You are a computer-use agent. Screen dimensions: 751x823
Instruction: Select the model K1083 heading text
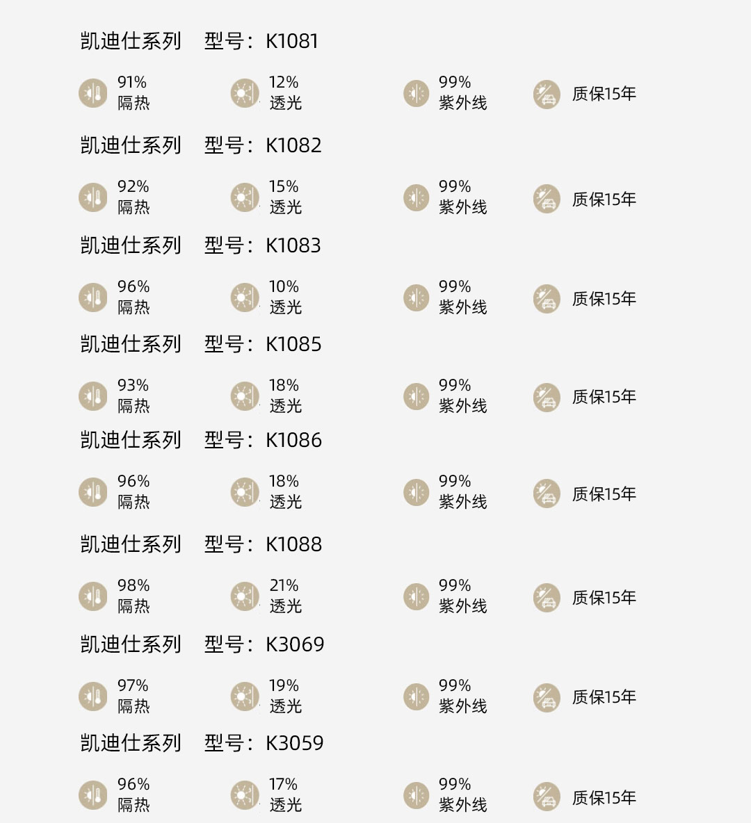[x=263, y=245]
